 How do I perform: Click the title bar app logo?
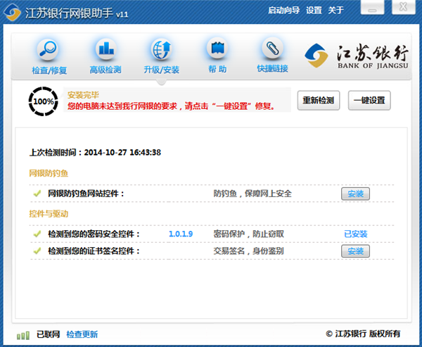pyautogui.click(x=12, y=12)
